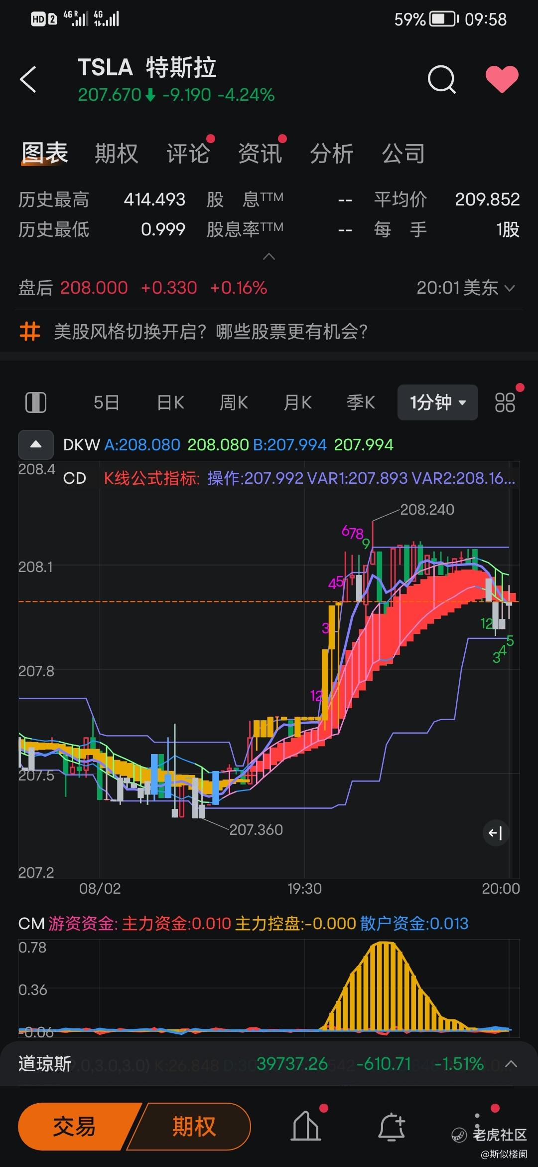Tap the CM 游资资金 indicator label
The image size is (538, 1167).
click(x=68, y=923)
